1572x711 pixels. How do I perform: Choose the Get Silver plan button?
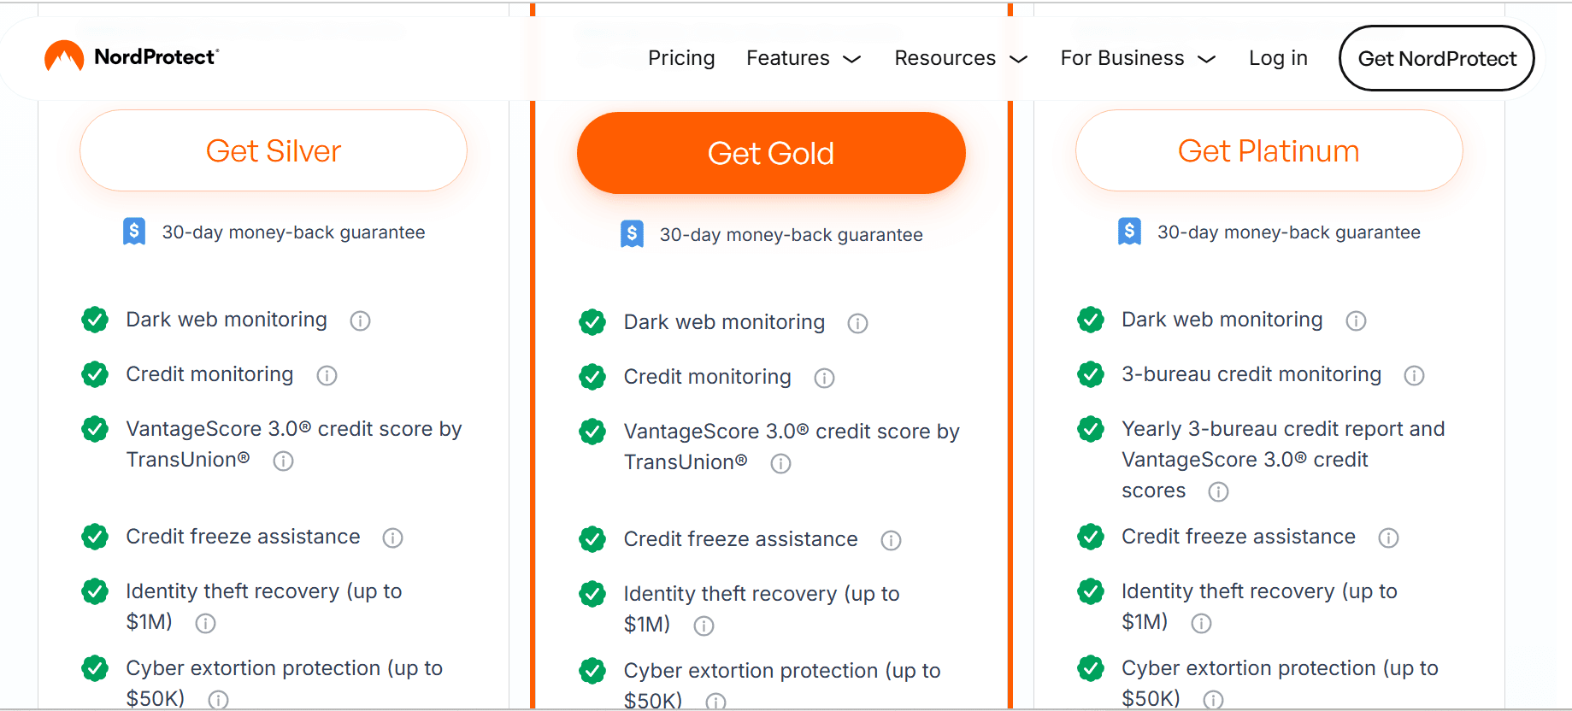274,151
